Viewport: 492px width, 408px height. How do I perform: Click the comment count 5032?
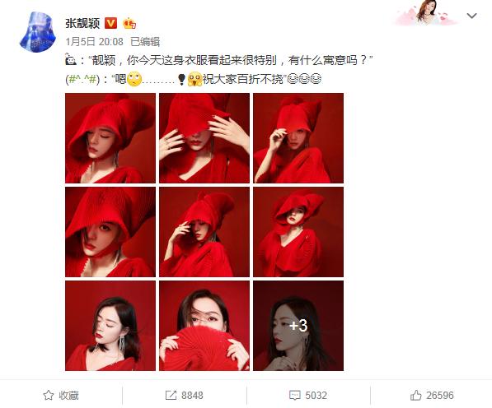[x=316, y=395]
